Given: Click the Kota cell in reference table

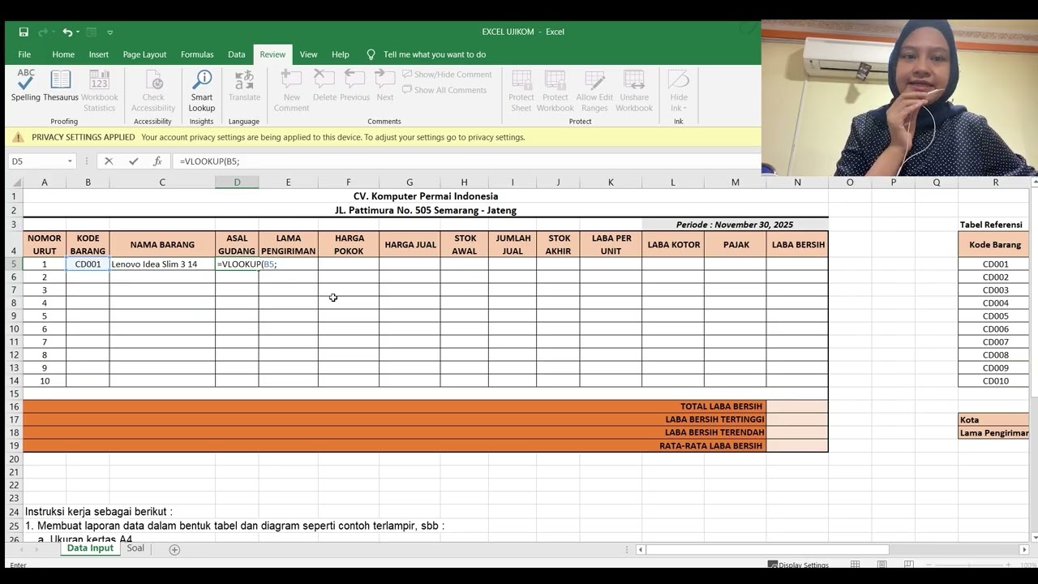Looking at the screenshot, I should coord(994,420).
